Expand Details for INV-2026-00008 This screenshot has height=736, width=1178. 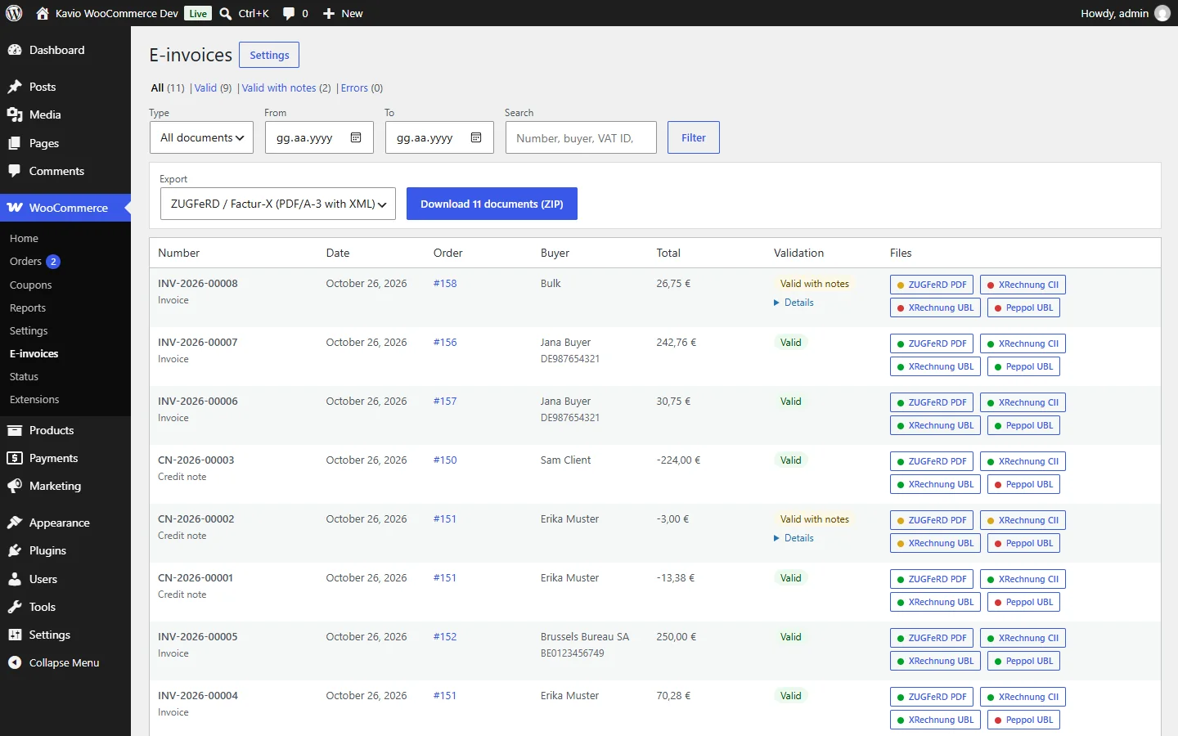coord(794,303)
